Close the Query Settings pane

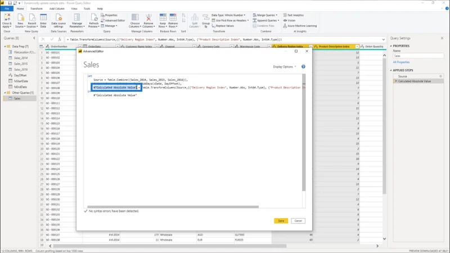click(x=442, y=38)
